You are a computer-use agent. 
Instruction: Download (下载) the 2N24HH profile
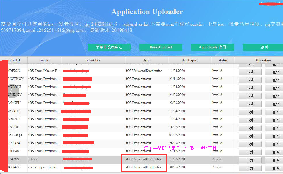pos(250,112)
